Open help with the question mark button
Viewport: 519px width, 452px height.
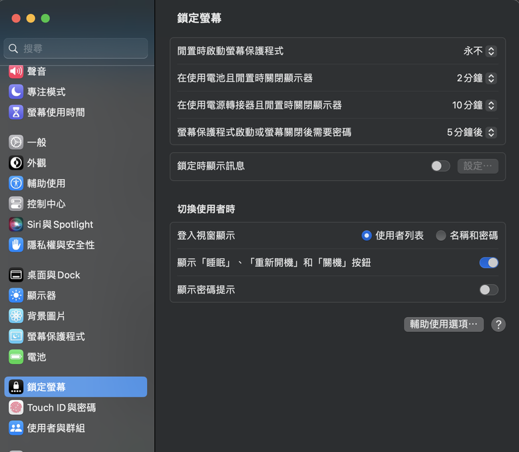[498, 324]
